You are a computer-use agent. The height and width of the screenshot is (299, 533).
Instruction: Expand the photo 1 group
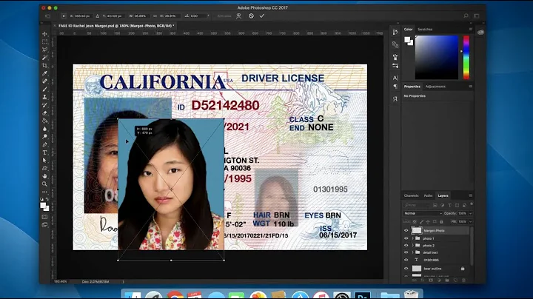(x=412, y=238)
